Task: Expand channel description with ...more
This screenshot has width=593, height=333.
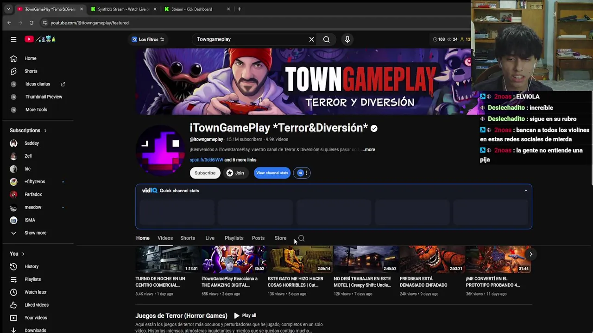Action: pos(368,150)
